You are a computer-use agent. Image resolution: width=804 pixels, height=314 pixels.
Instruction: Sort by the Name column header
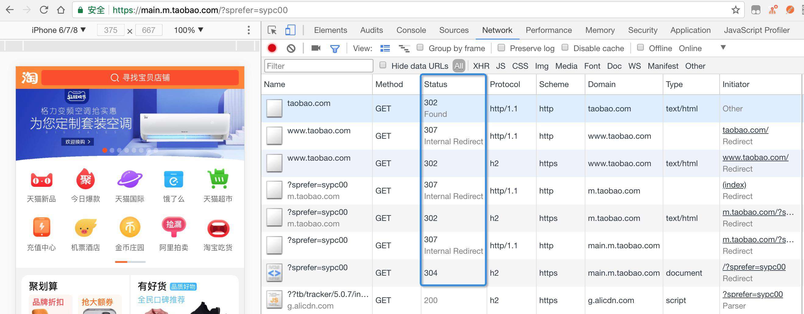click(317, 84)
